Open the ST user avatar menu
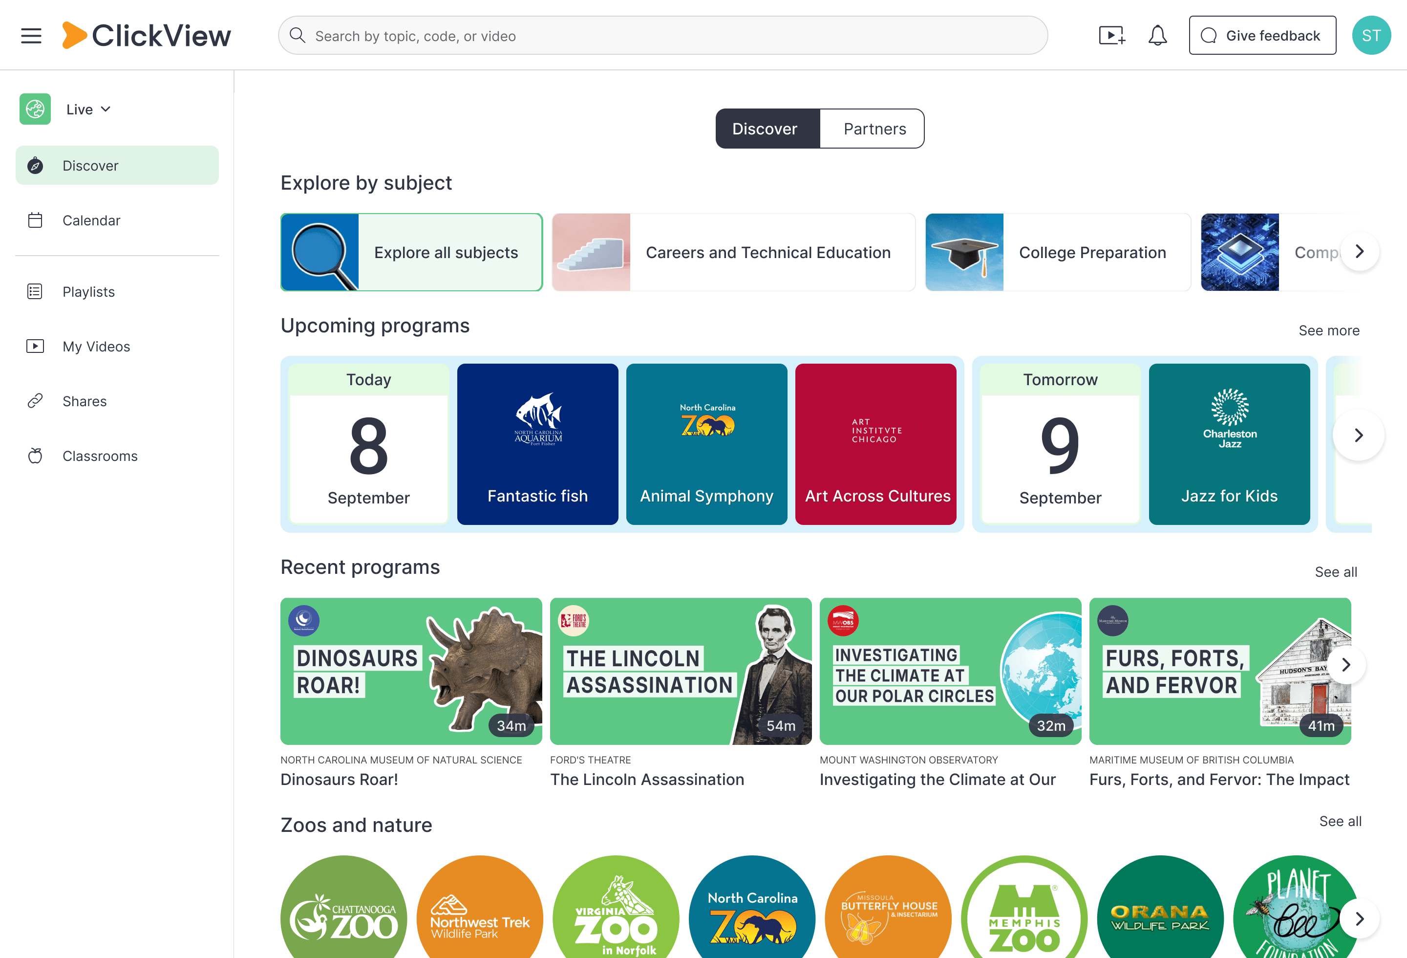Viewport: 1407px width, 958px height. pos(1371,36)
